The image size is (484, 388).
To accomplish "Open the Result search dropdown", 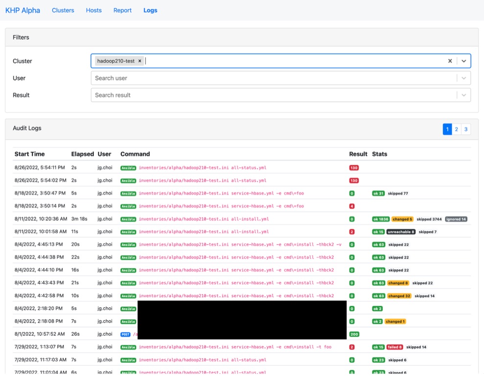I will [x=280, y=95].
